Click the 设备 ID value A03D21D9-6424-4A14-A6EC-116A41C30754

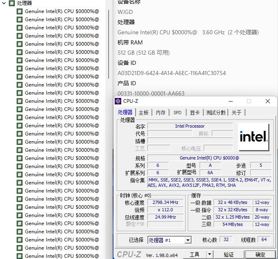[171, 73]
